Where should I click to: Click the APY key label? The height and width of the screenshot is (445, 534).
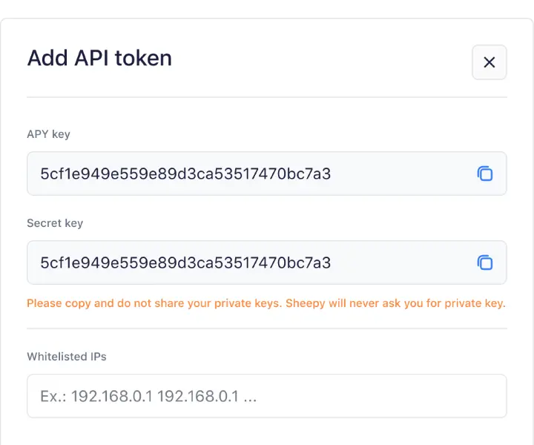(48, 134)
